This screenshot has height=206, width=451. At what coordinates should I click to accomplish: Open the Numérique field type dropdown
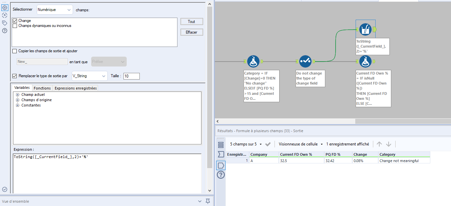point(54,9)
